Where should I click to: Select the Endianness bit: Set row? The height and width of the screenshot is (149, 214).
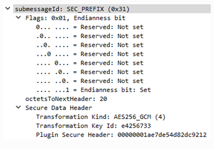[x=93, y=90]
